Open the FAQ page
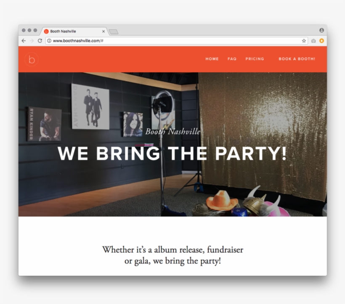This screenshot has width=345, height=304. click(x=232, y=59)
